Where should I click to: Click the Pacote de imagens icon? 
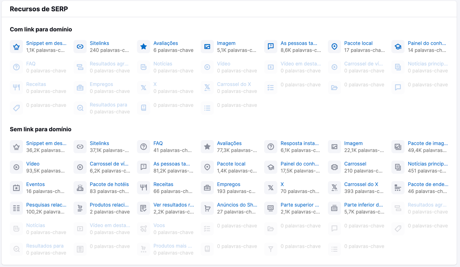point(398,147)
